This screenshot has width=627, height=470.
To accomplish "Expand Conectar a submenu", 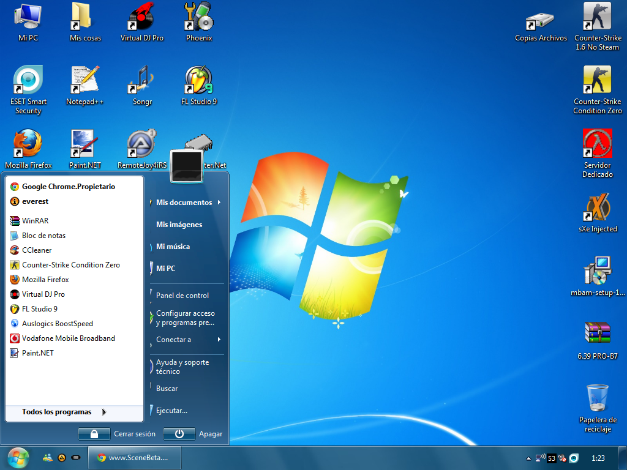I will point(187,340).
